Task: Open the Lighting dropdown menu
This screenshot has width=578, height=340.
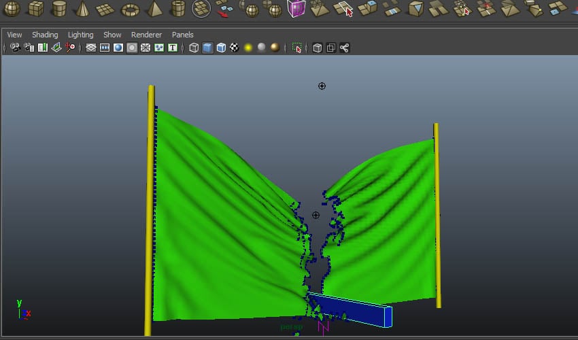Action: pos(81,35)
